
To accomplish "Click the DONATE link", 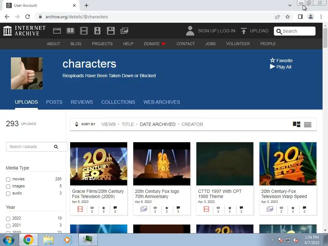I will point(154,44).
